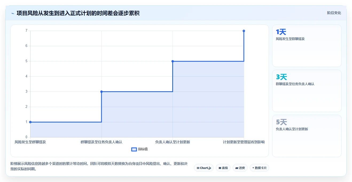Viewport: 352px width, 182px height.
Task: Click the data point at value 7
Action: pos(244,31)
